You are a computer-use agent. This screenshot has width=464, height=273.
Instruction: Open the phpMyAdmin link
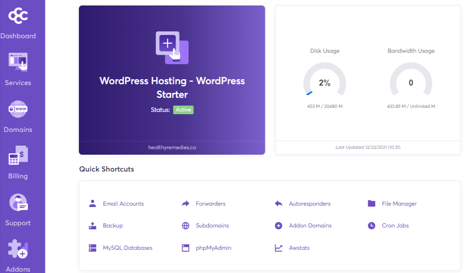pos(214,248)
